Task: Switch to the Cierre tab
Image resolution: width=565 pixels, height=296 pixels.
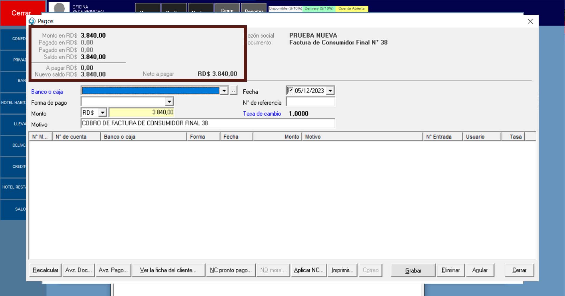Action: click(227, 9)
